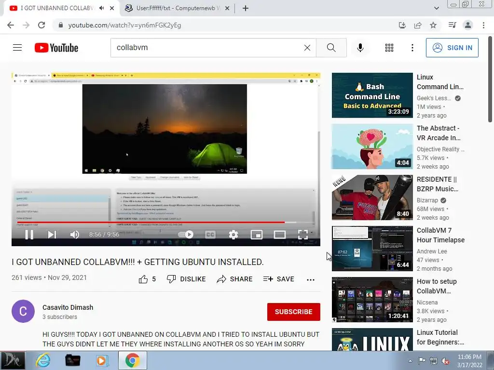494x370 pixels.
Task: Open the Start menu button
Action: tap(13, 360)
